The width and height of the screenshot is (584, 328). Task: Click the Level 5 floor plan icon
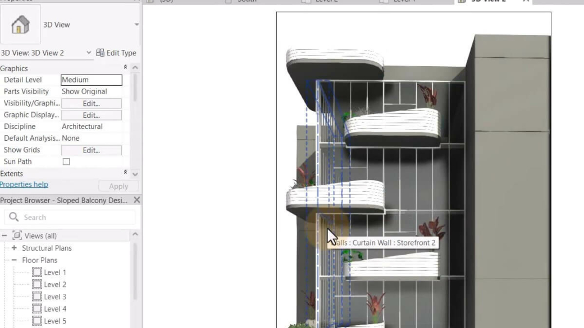pyautogui.click(x=37, y=321)
